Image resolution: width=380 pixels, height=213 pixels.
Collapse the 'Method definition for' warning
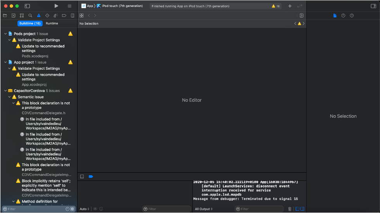pos(14,201)
